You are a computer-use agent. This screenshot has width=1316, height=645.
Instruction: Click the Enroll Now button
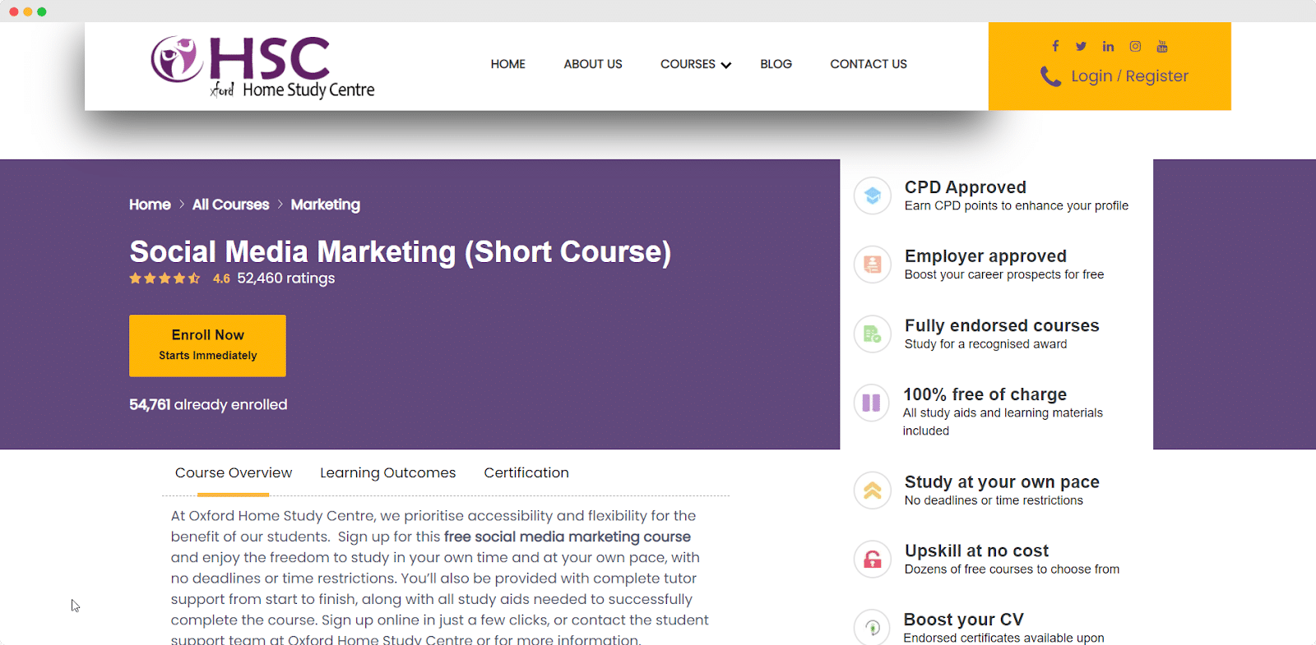(x=207, y=346)
